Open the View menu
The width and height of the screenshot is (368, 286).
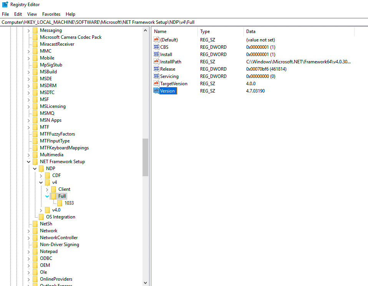coord(32,14)
